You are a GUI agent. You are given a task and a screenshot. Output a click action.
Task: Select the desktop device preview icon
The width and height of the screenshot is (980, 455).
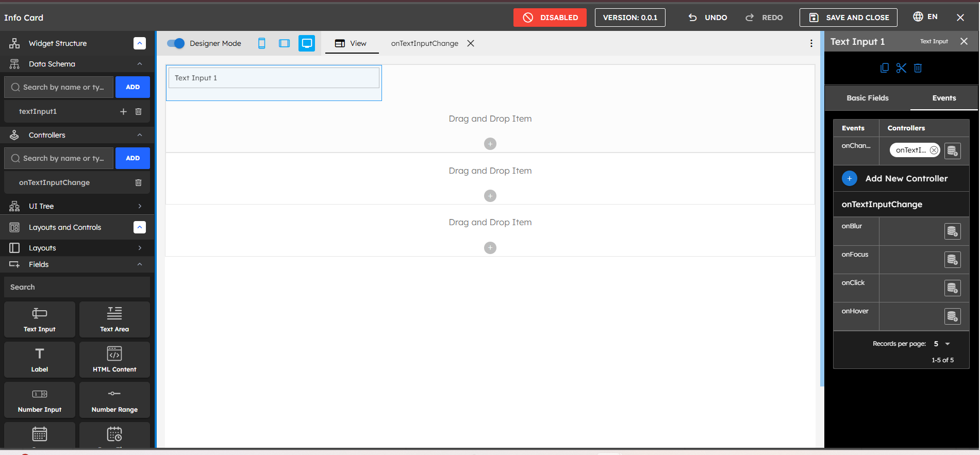coord(307,43)
